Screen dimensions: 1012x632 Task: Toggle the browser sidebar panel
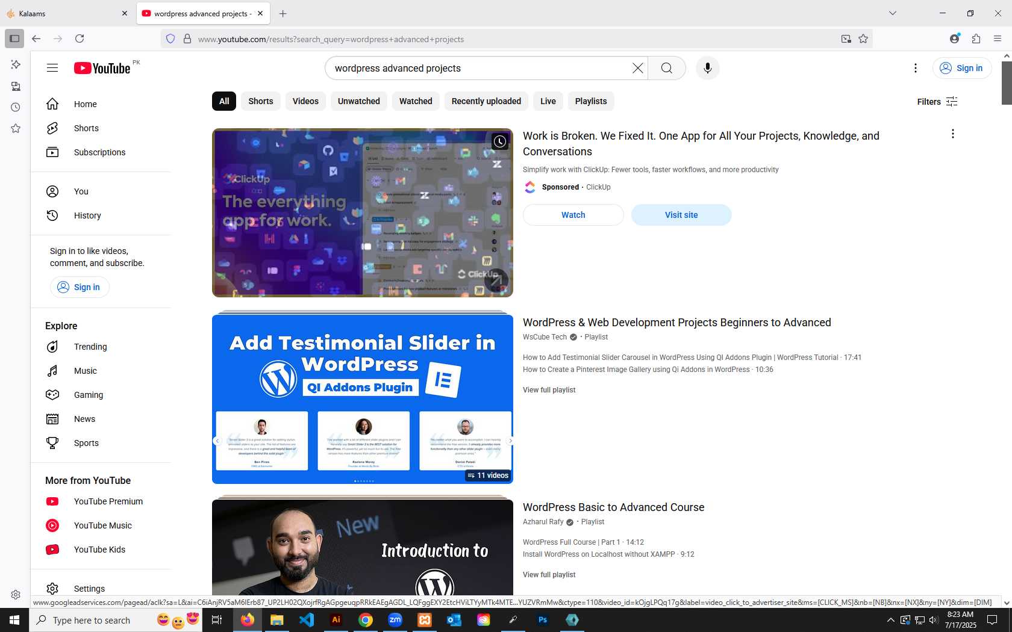14,39
